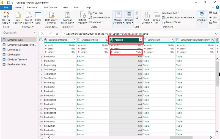Click the formula bar text field

click(x=138, y=34)
